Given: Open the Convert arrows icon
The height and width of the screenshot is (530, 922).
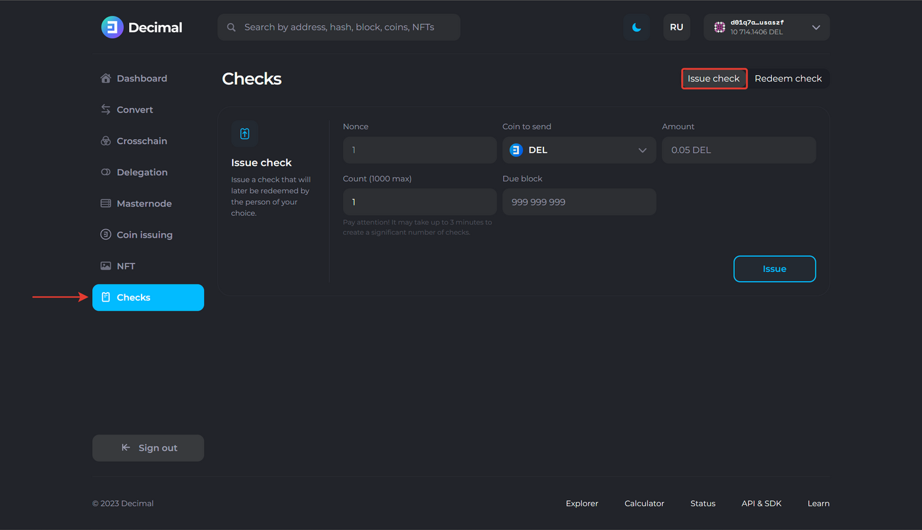Looking at the screenshot, I should (105, 110).
